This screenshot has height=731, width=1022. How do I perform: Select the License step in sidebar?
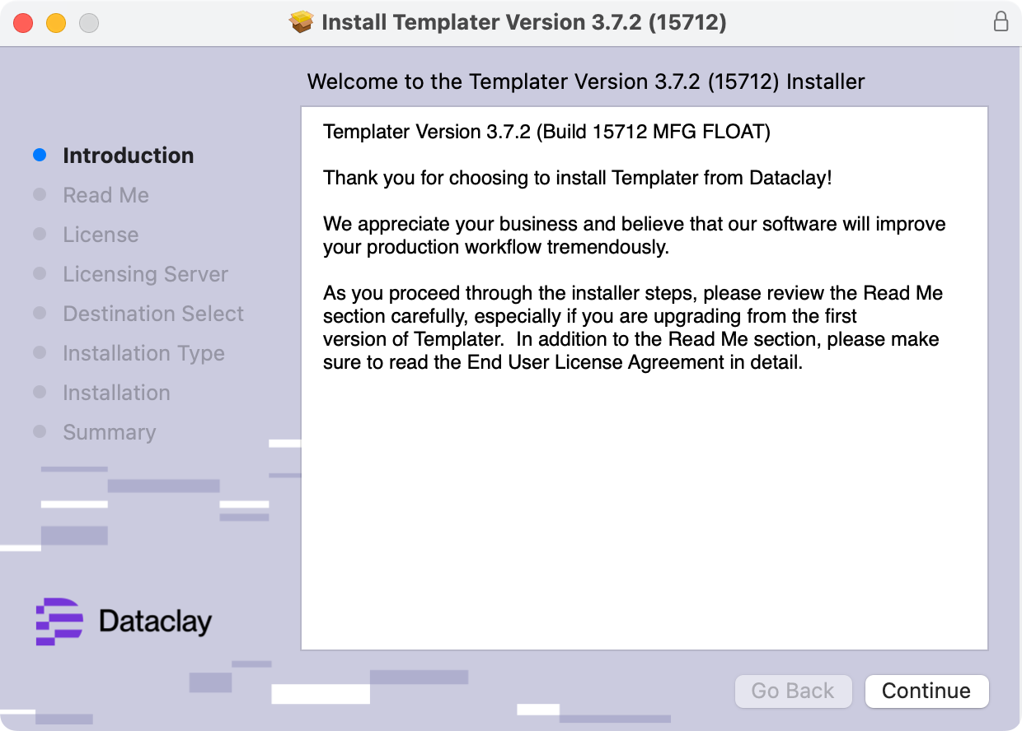(101, 235)
